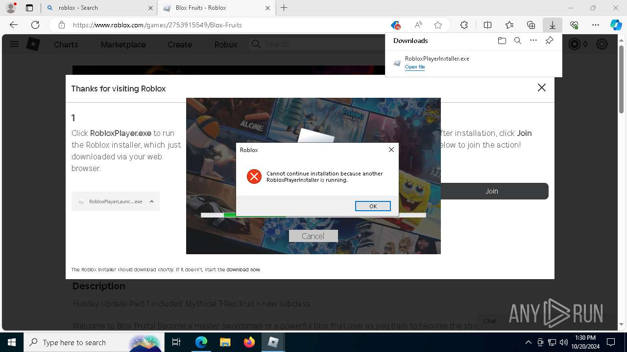627x352 pixels.
Task: Expand the RobloxPlayerLauncher download chevron
Action: [151, 201]
